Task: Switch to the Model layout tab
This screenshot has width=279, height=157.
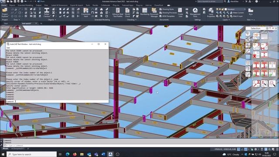Action: pos(5,148)
